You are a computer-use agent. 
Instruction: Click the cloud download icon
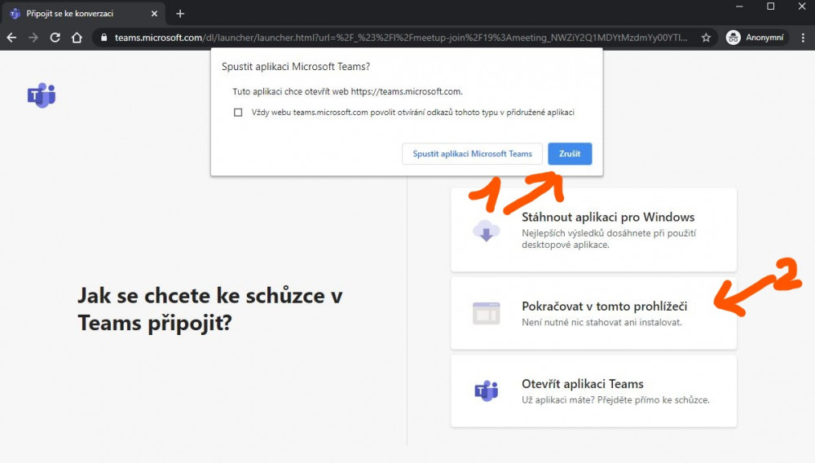pyautogui.click(x=487, y=231)
